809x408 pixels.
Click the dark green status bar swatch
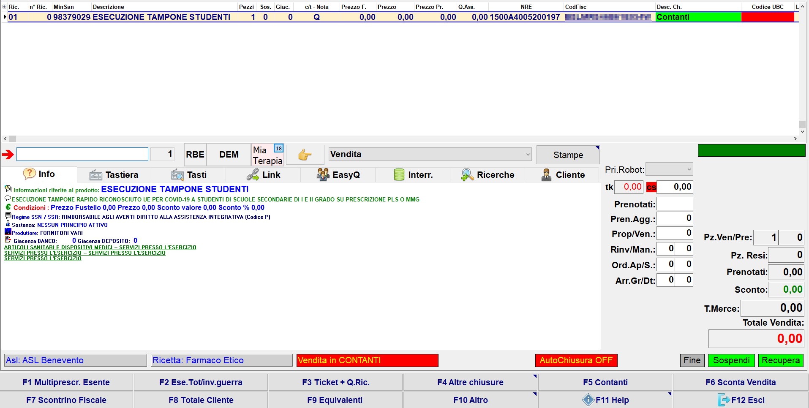(751, 150)
